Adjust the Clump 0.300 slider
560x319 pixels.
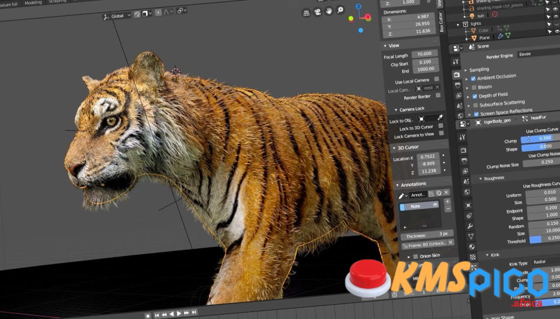click(x=540, y=139)
